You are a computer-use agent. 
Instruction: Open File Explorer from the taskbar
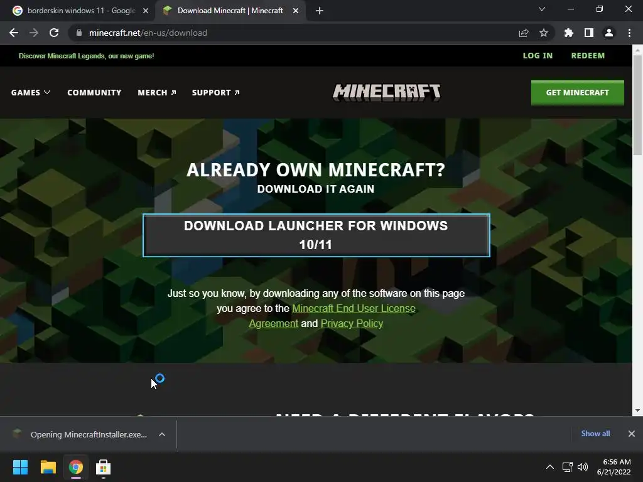pos(48,467)
